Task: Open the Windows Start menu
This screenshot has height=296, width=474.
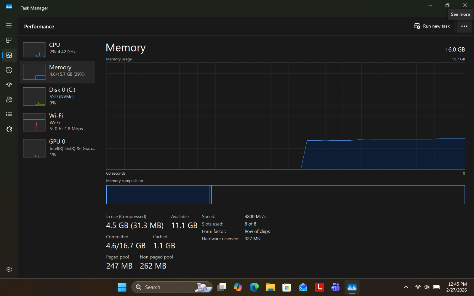Action: (x=122, y=287)
